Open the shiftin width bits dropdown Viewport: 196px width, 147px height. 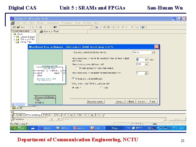tap(146, 60)
